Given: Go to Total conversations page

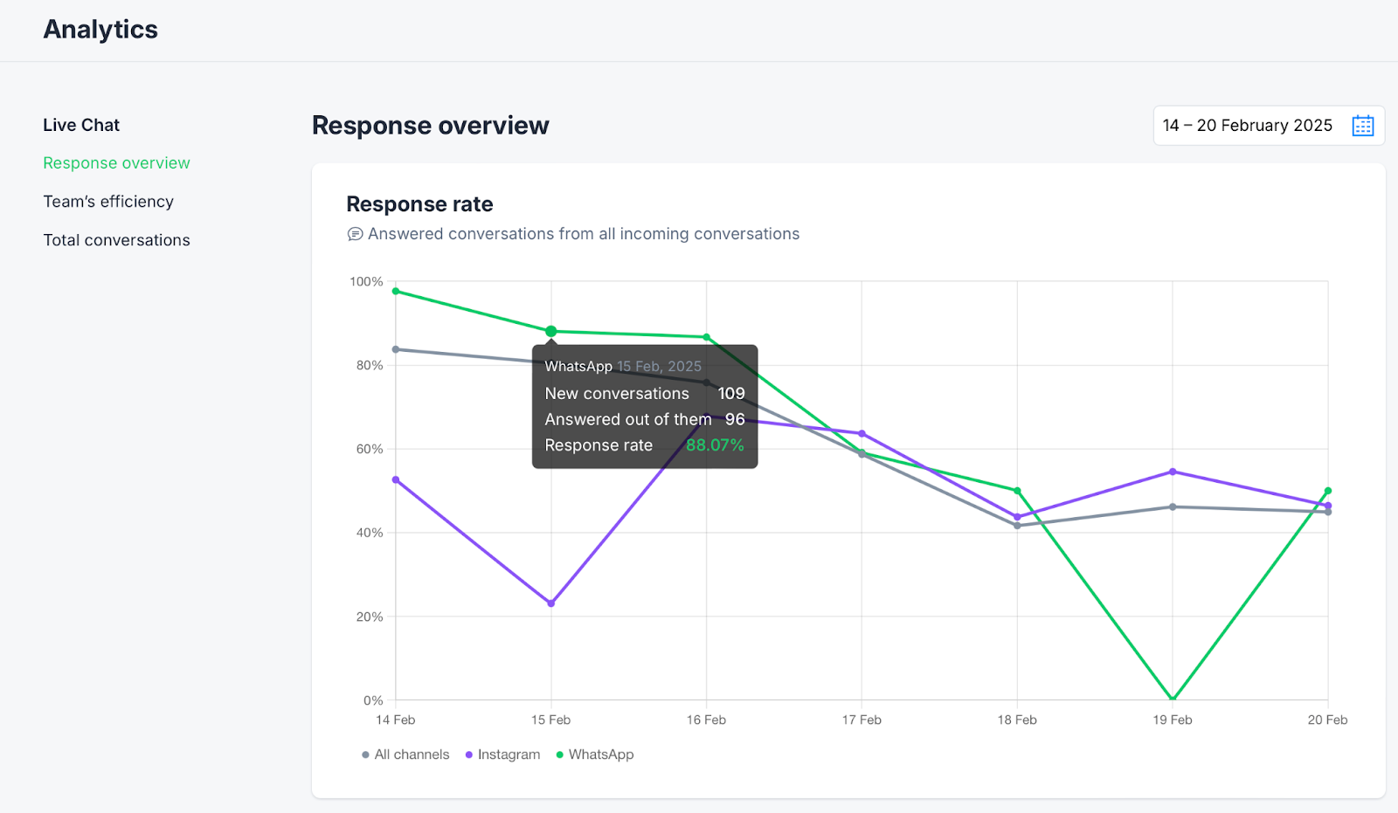Looking at the screenshot, I should 116,240.
